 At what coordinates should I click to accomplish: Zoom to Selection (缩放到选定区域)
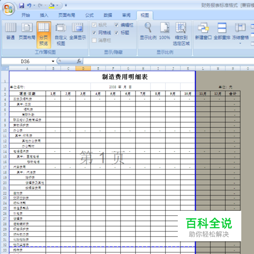point(181,35)
